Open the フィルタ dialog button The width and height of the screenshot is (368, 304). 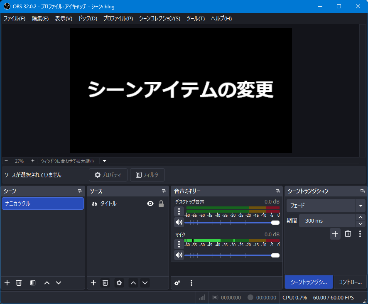point(147,175)
